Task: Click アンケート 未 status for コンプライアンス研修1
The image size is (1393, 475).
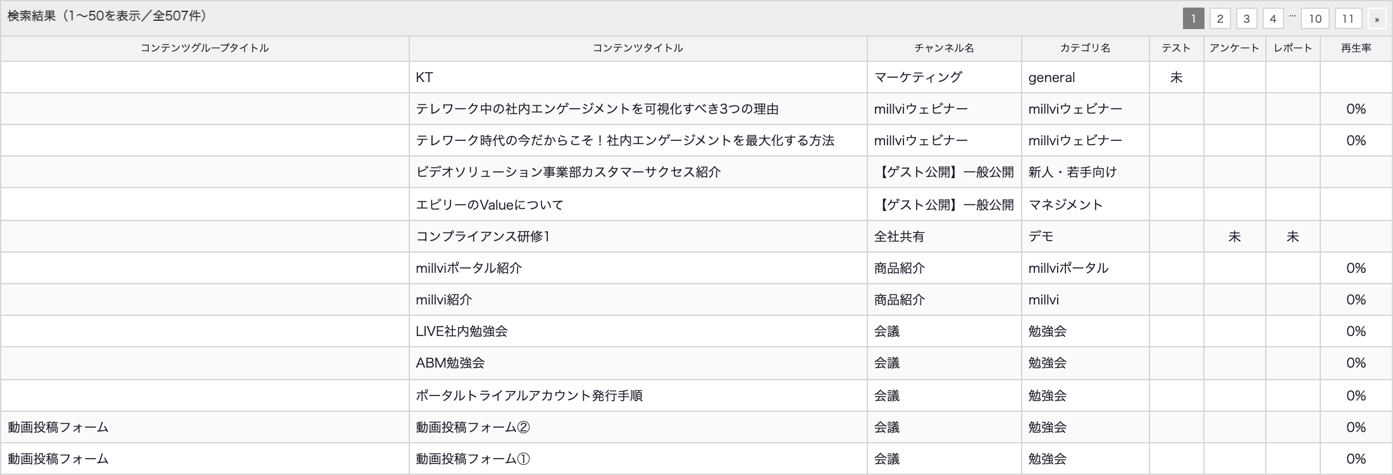Action: (1234, 236)
